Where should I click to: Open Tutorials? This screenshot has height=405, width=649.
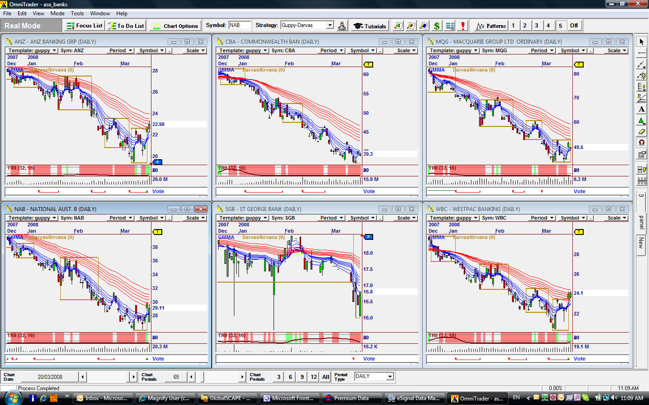coord(370,26)
